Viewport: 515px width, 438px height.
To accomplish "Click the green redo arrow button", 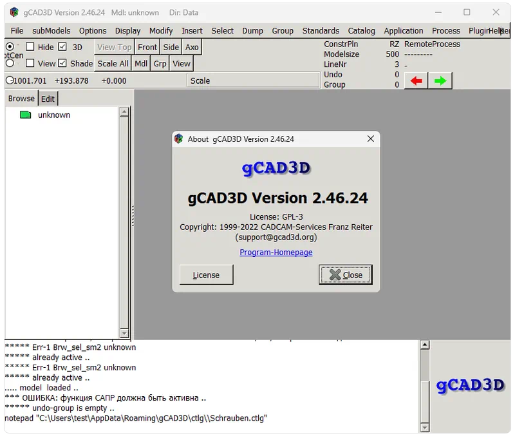I will click(x=440, y=81).
